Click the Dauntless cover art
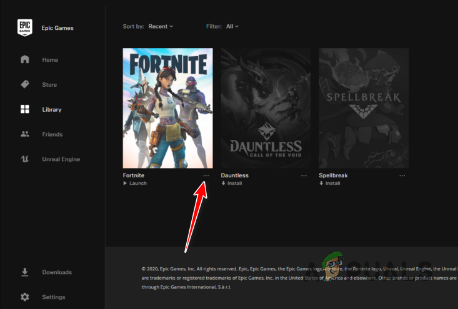The image size is (458, 309). 266,108
